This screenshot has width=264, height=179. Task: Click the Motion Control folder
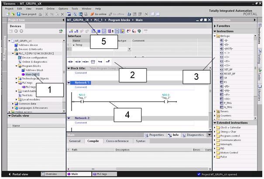click(x=227, y=152)
